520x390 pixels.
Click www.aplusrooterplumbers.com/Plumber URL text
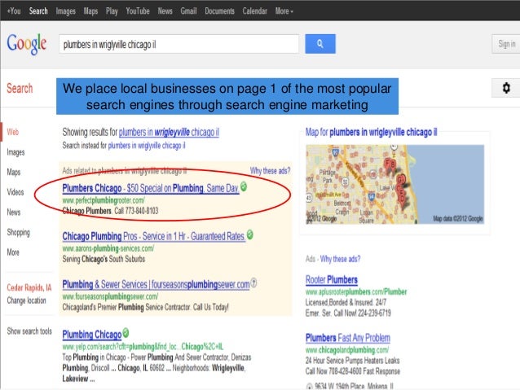356,292
